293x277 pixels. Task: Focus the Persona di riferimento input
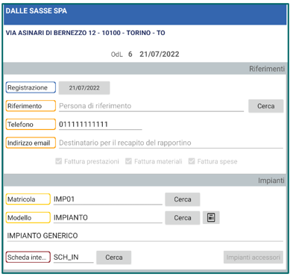tap(151, 106)
